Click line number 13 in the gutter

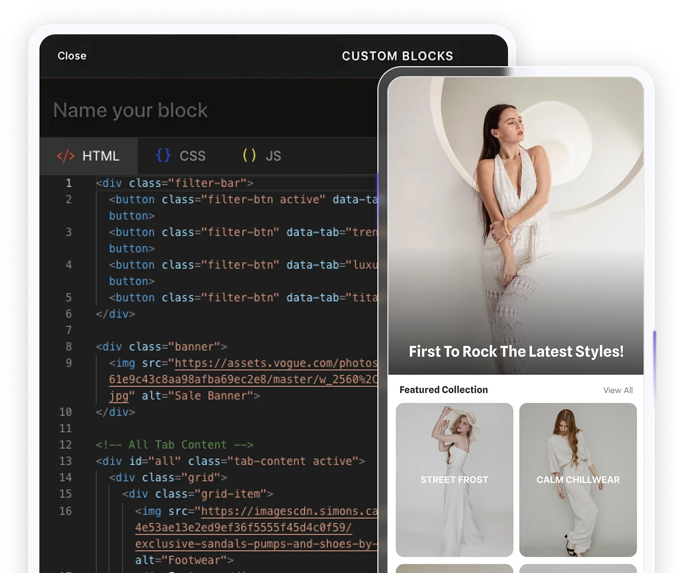(x=66, y=461)
